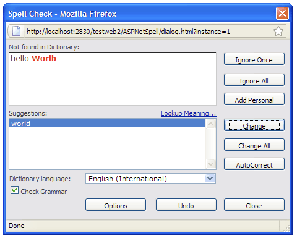Click the Ignore Once button

[254, 59]
